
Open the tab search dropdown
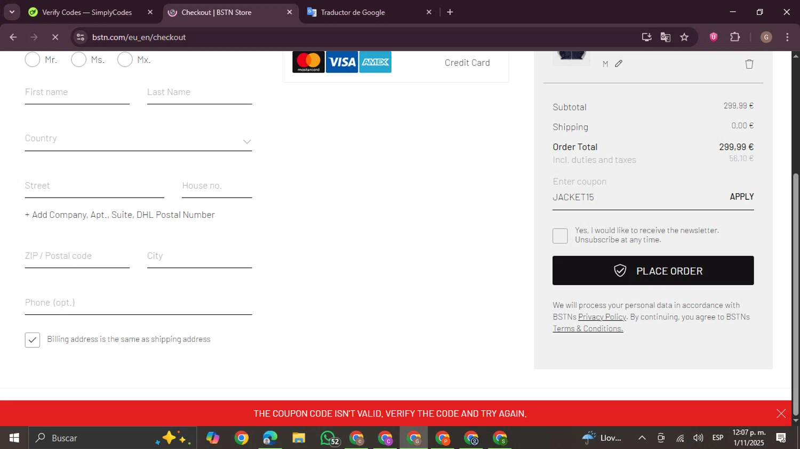point(12,12)
